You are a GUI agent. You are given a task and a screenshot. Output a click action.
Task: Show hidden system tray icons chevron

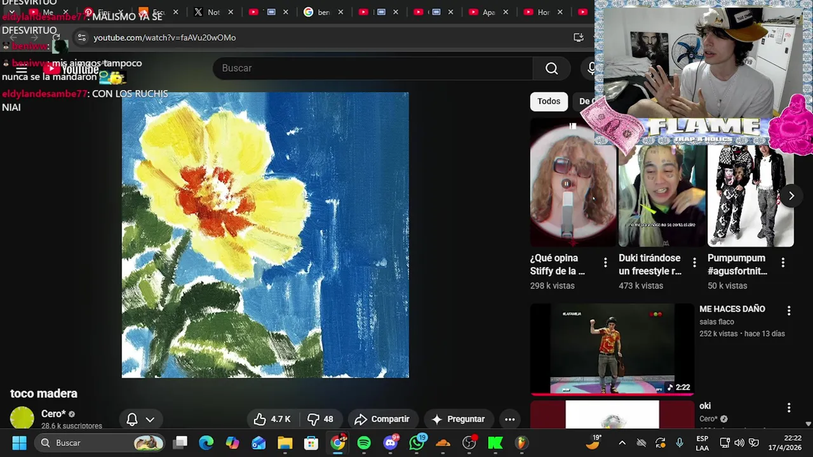622,442
